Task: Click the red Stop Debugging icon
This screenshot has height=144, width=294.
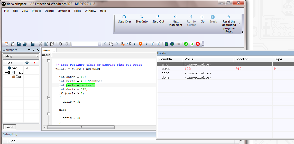Action: pyautogui.click(x=198, y=44)
